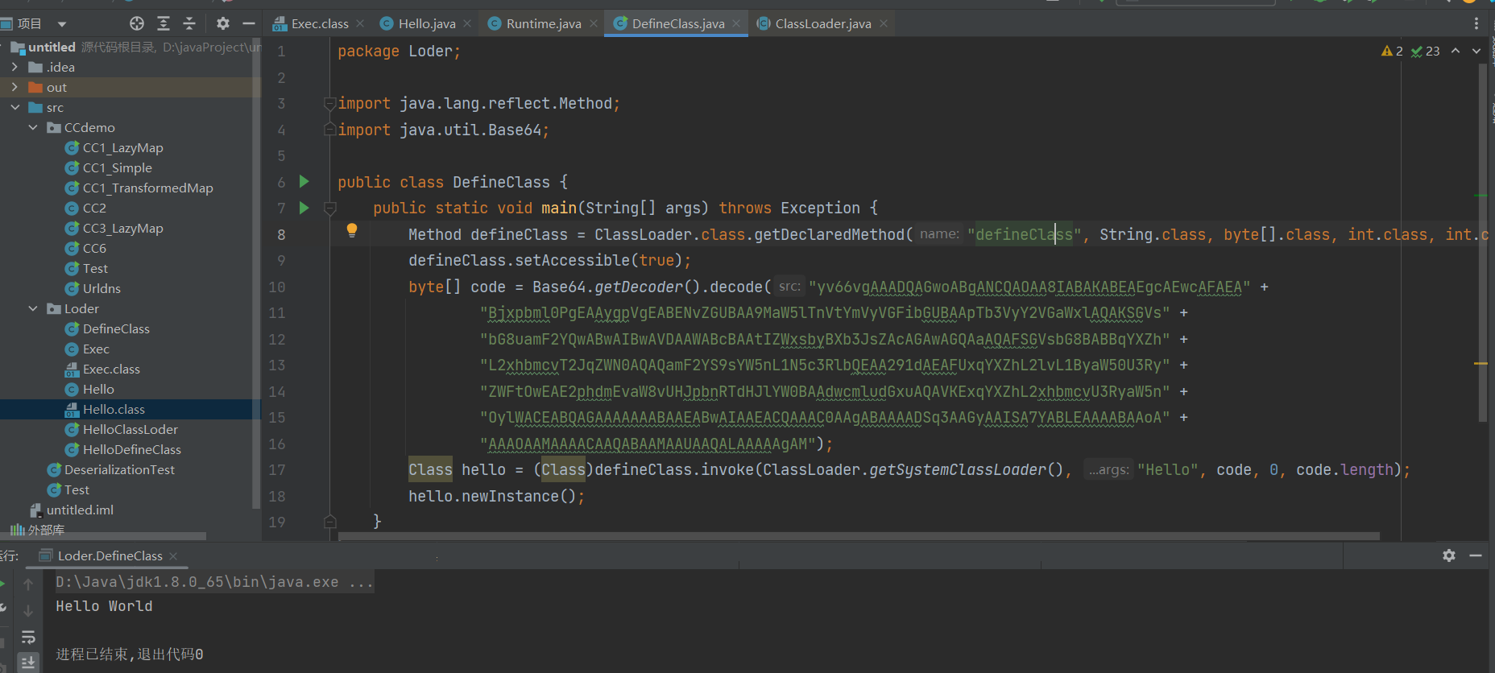Toggle the fold marker at the import block
1495x673 pixels.
point(329,104)
